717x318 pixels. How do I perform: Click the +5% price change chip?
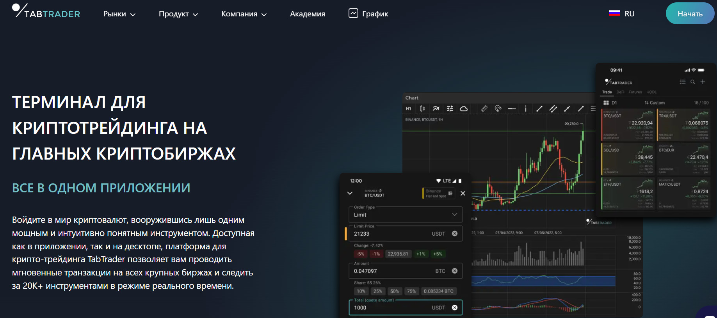(438, 254)
